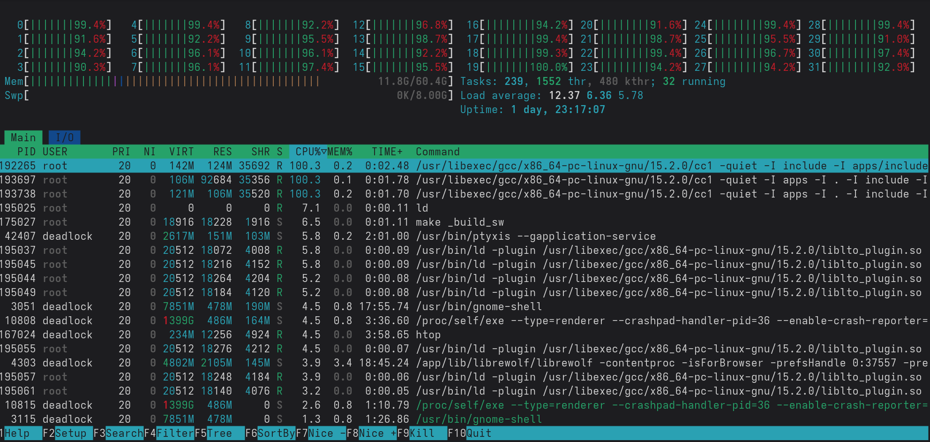This screenshot has height=442, width=930.
Task: Click CPU 31 usage meter
Action: point(862,67)
